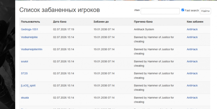The width and height of the screenshot is (217, 109).
Task: Open user Gedrogs-1551 profile link
Action: click(x=29, y=29)
